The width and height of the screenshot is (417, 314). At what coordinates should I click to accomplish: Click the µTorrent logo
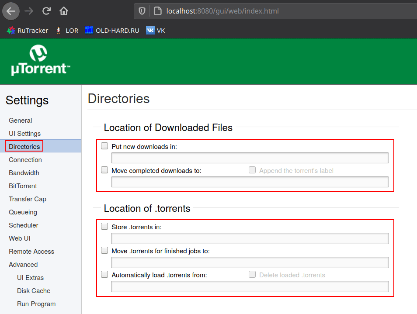tap(40, 61)
